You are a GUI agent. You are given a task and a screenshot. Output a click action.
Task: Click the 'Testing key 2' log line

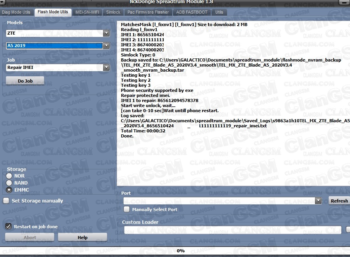coord(136,80)
